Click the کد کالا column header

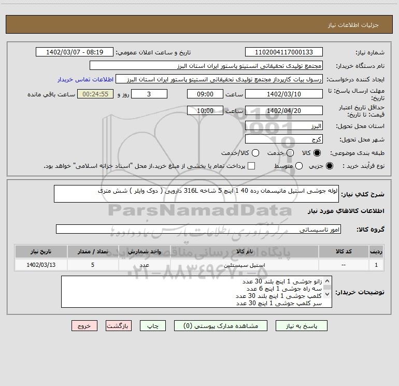point(344,251)
